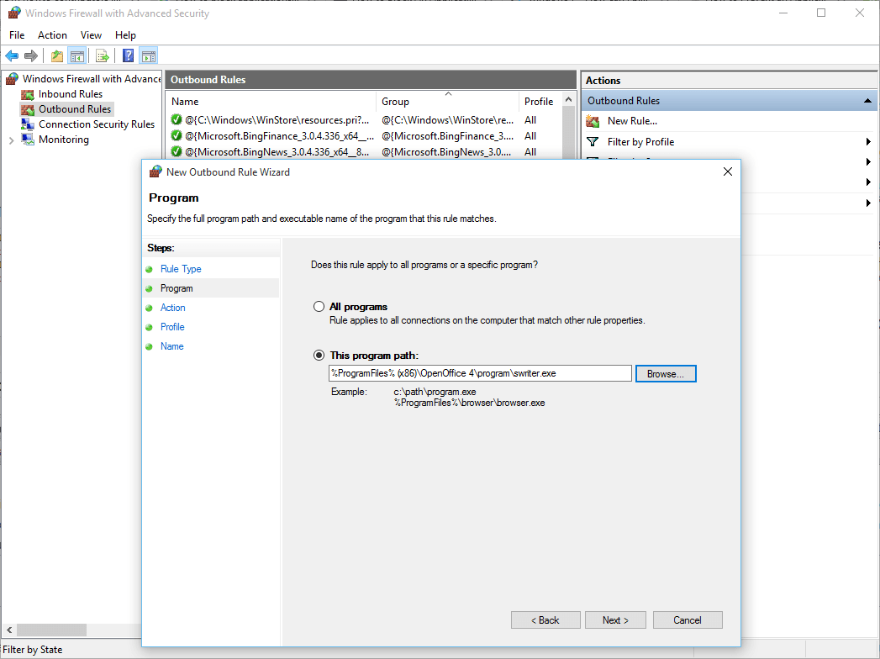Expand the Monitoring tree node
This screenshot has height=659, width=880.
pyautogui.click(x=11, y=140)
